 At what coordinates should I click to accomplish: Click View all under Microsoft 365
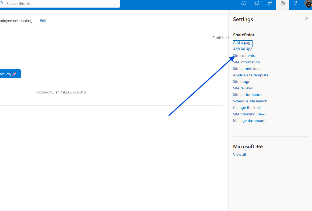tap(239, 155)
